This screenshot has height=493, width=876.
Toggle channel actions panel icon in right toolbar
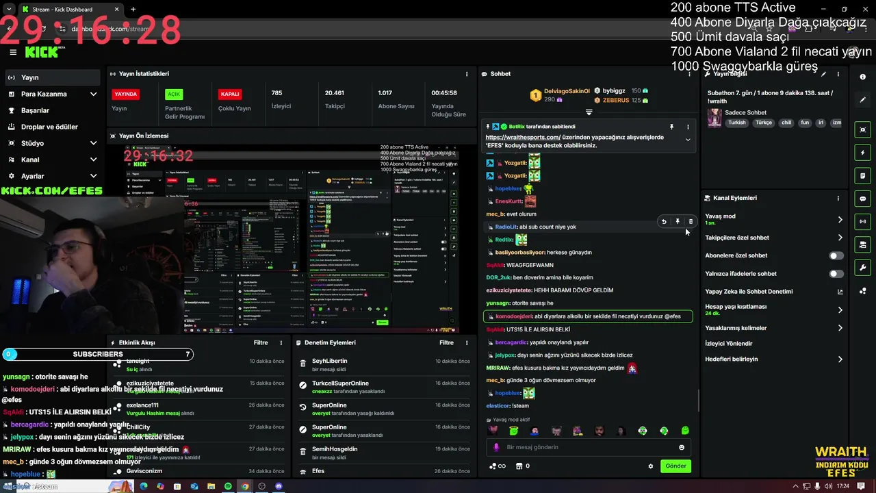[863, 244]
